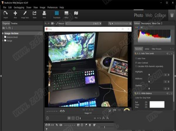This screenshot has height=131, width=176.
Task: Switch to the Collage mode
Action: point(160,15)
